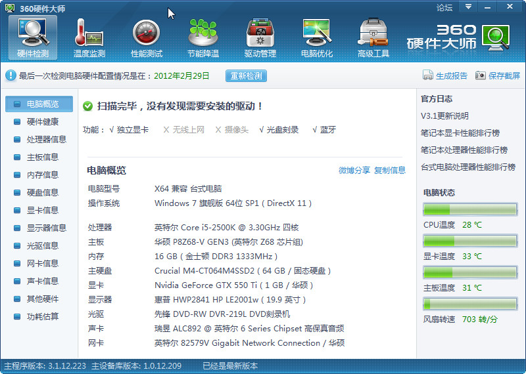This screenshot has height=374, width=526.
Task: Share via 微博分享 link
Action: (354, 170)
